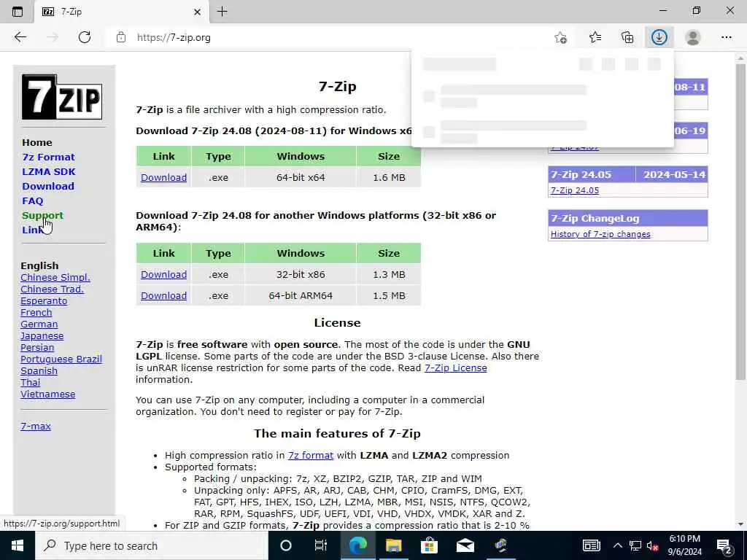
Task: Click the browser Back arrow
Action: [20, 37]
